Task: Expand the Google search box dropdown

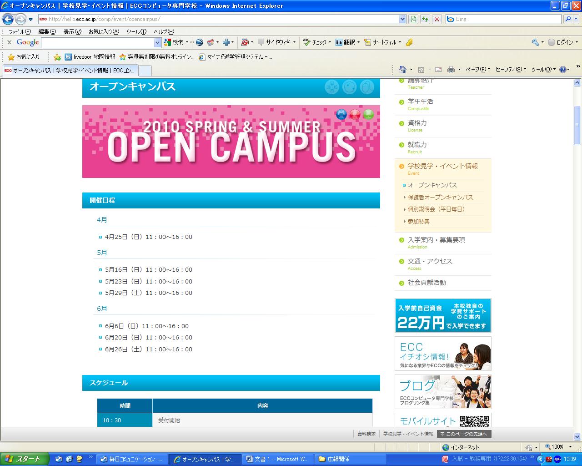Action: 157,42
